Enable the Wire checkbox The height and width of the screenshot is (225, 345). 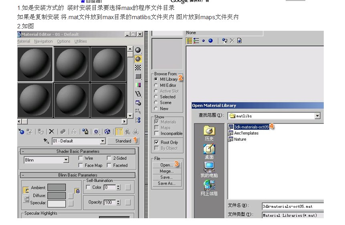[x=81, y=158]
